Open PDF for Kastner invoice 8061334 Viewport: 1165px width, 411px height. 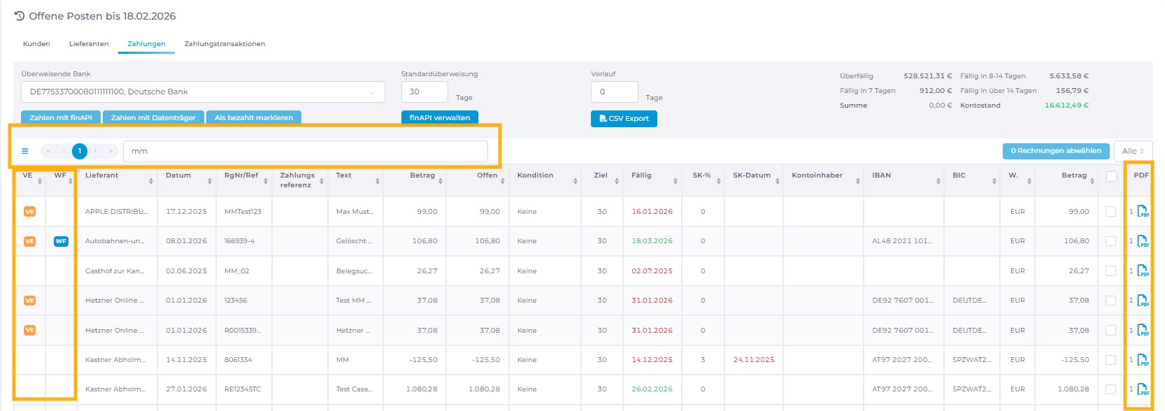[x=1143, y=360]
